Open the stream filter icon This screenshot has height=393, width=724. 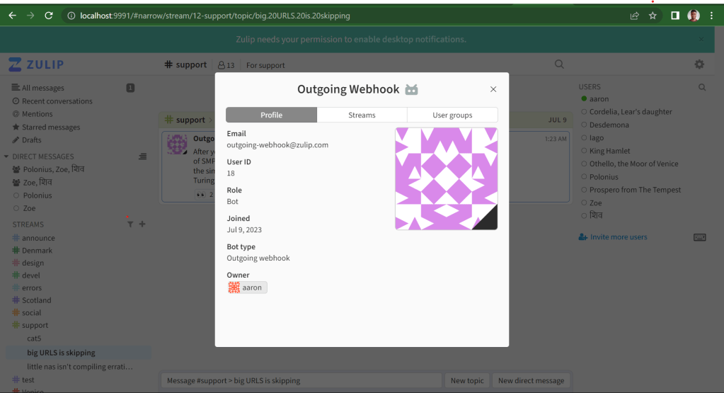click(130, 224)
